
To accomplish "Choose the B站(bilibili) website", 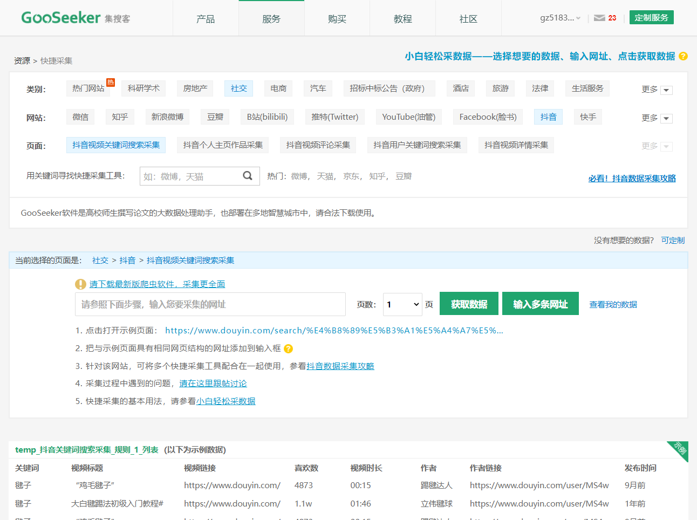I will pos(268,117).
